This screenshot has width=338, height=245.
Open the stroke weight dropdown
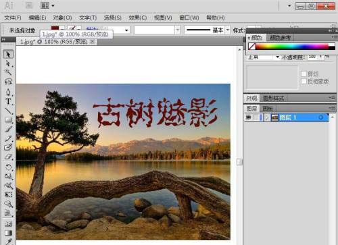click(x=126, y=30)
